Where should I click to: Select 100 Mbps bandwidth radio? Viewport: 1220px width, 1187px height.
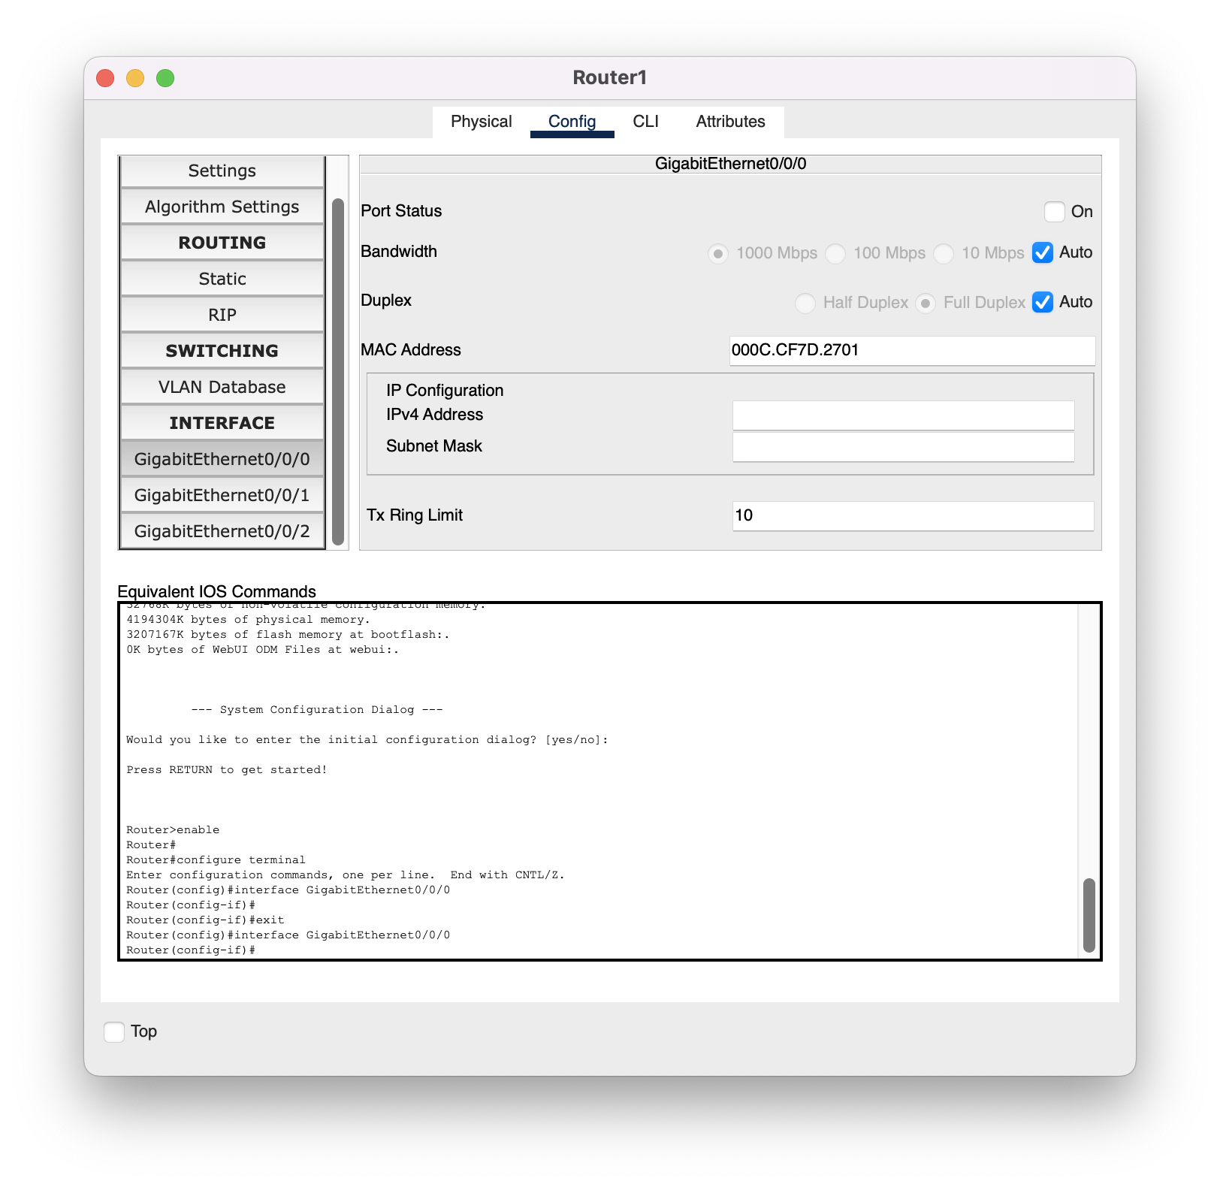[x=835, y=254]
